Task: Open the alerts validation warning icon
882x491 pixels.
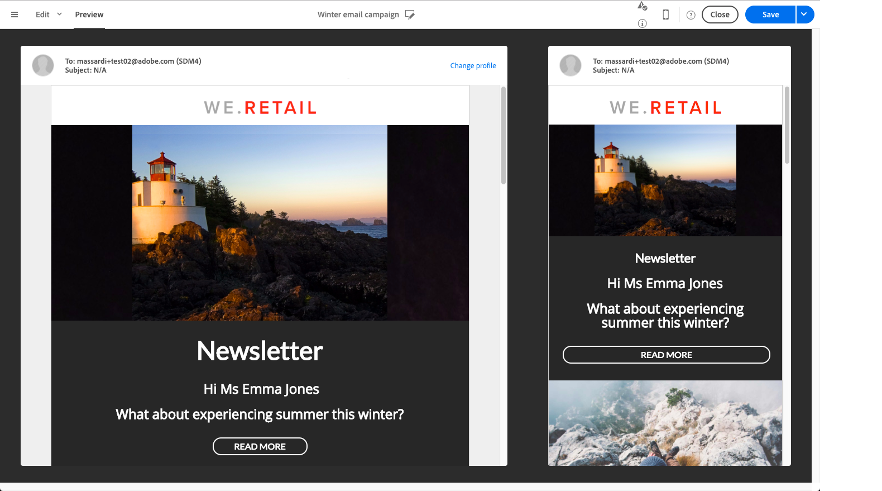Action: tap(643, 6)
